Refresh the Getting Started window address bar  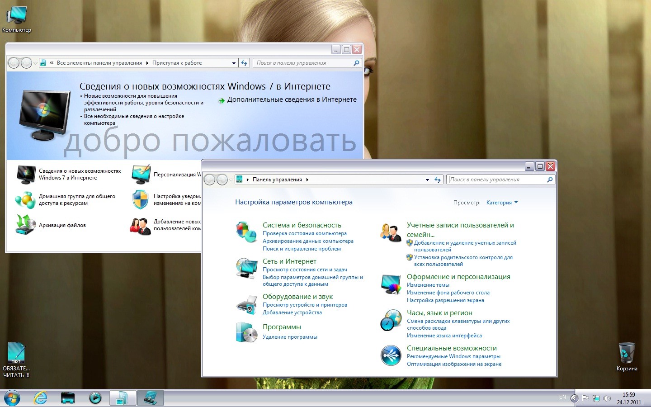click(x=244, y=63)
